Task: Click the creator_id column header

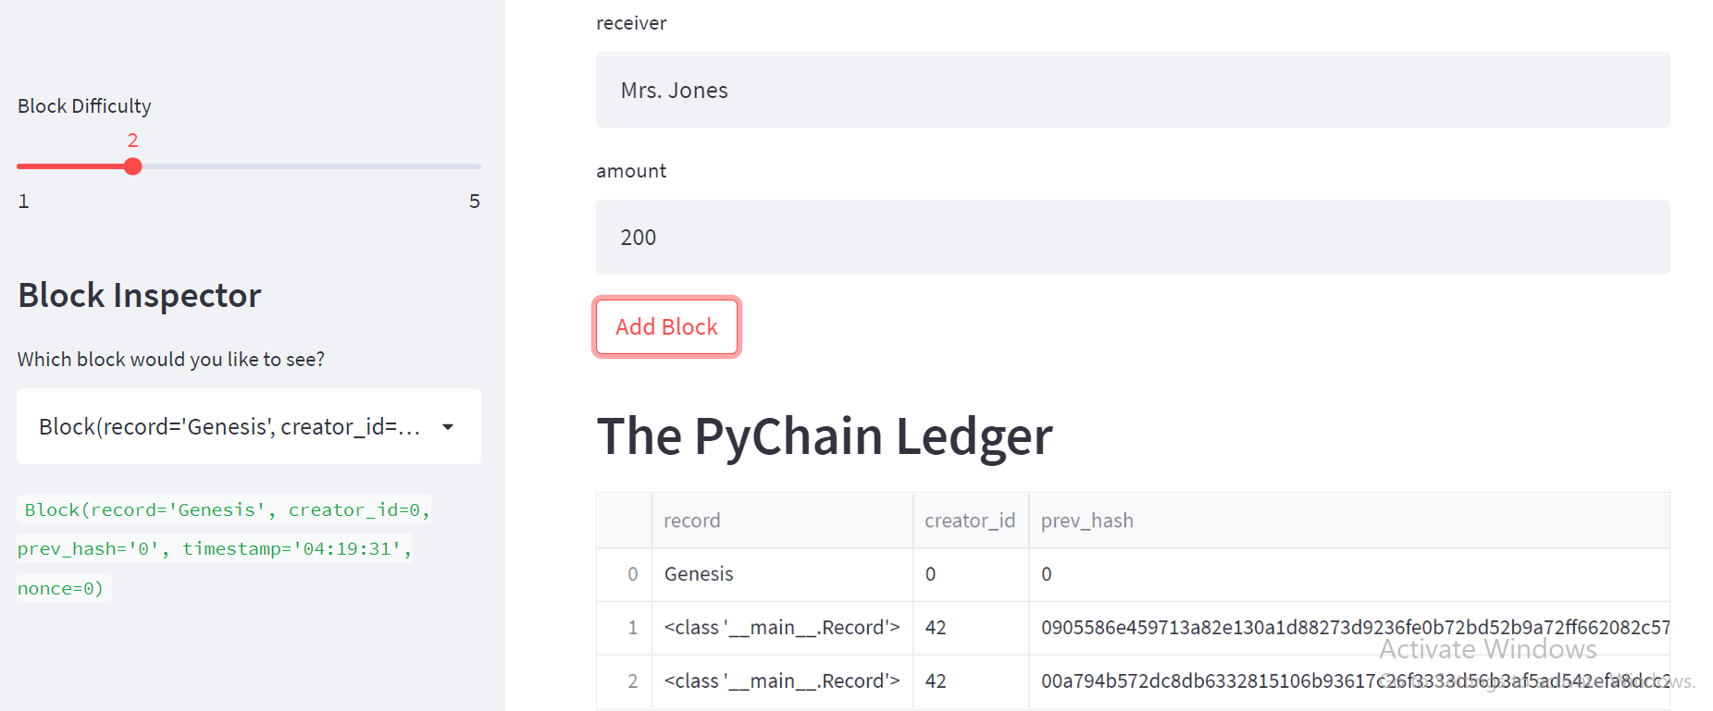Action: (970, 521)
